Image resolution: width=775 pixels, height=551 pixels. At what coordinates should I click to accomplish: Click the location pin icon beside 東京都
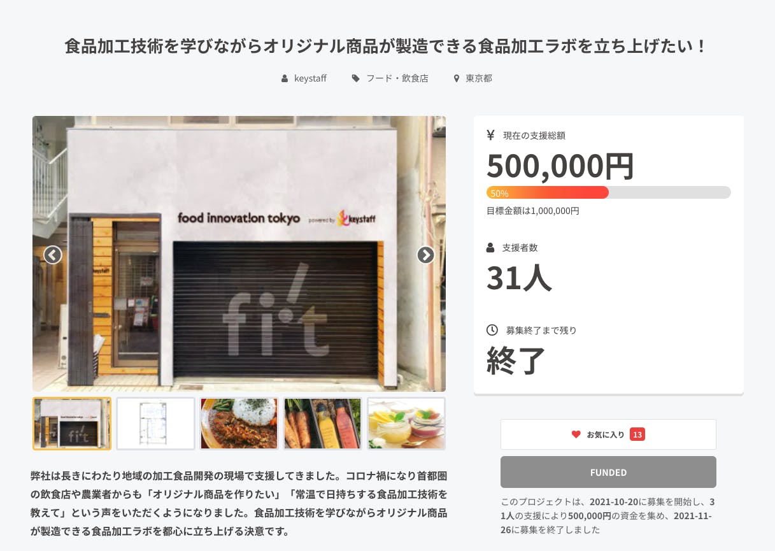pyautogui.click(x=456, y=78)
